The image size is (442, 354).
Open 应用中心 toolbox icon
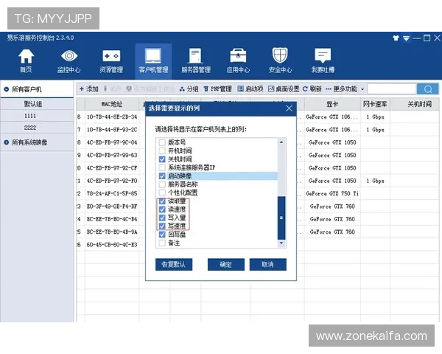click(238, 60)
